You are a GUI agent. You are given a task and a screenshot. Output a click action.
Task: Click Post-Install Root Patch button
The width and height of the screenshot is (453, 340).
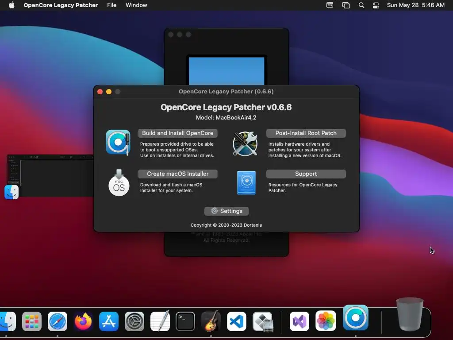[x=306, y=133]
